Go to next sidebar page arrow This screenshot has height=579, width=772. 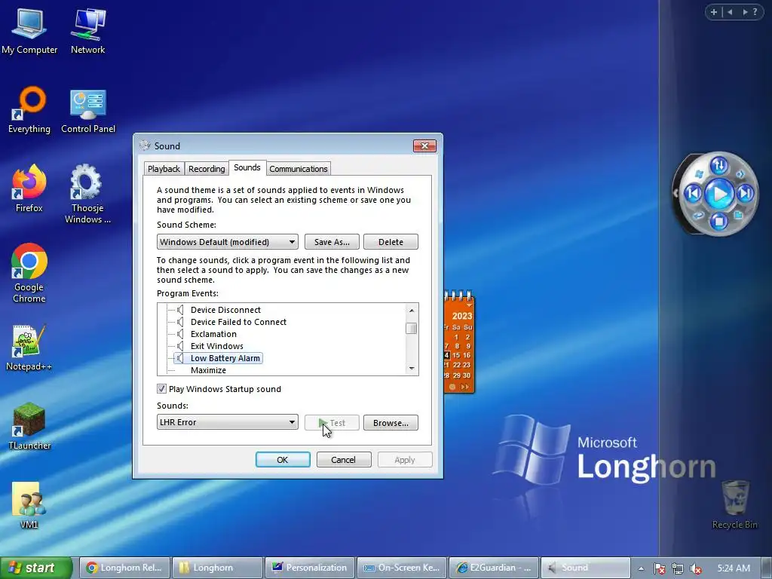pyautogui.click(x=744, y=12)
